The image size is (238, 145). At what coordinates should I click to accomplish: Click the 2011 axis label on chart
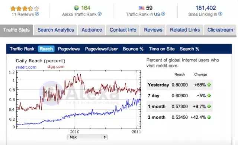point(136,132)
